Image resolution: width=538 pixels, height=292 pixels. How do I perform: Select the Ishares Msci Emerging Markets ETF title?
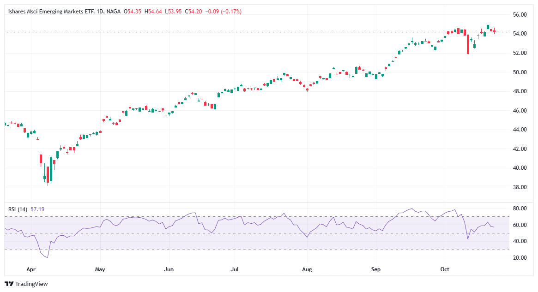50,11
